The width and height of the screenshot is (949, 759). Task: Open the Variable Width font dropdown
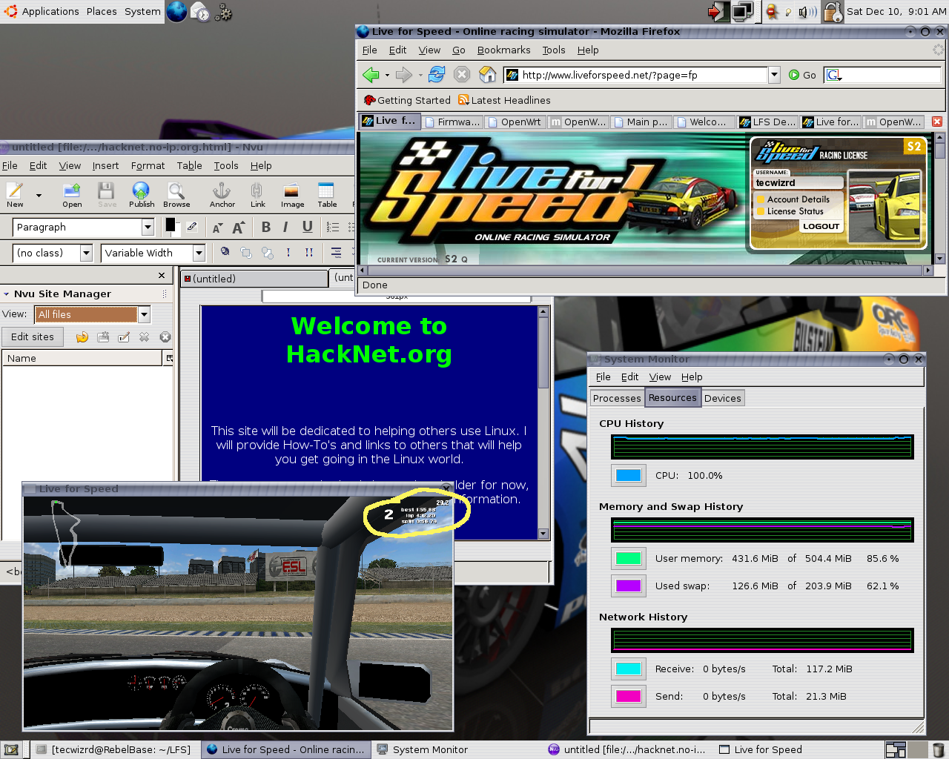[x=199, y=253]
